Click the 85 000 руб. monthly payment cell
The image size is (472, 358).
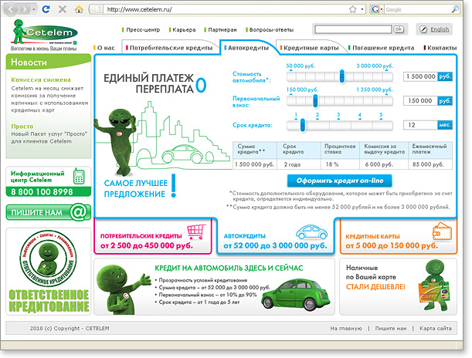[x=430, y=164]
